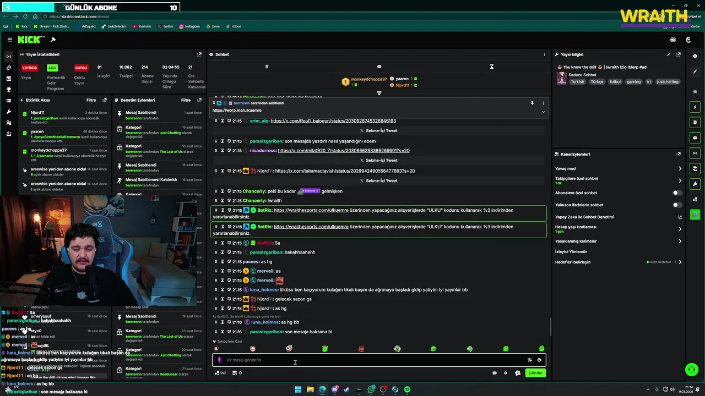Image resolution: width=705 pixels, height=396 pixels.
Task: Click the speech bubble icon in chat toolbar
Action: tap(379, 67)
